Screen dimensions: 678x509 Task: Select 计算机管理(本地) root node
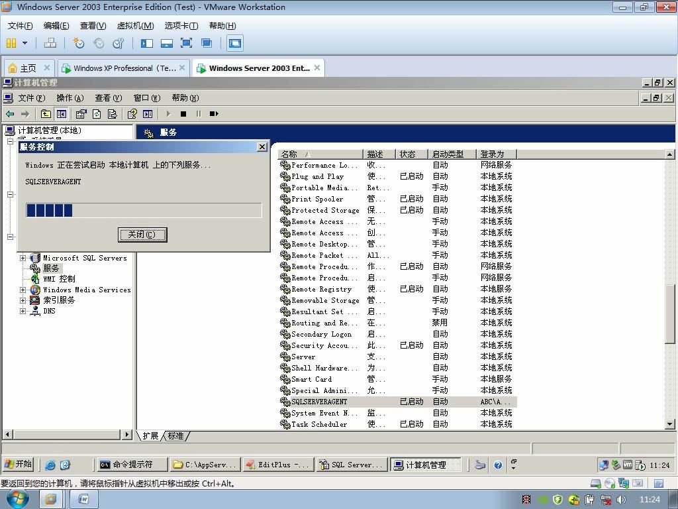[x=49, y=131]
